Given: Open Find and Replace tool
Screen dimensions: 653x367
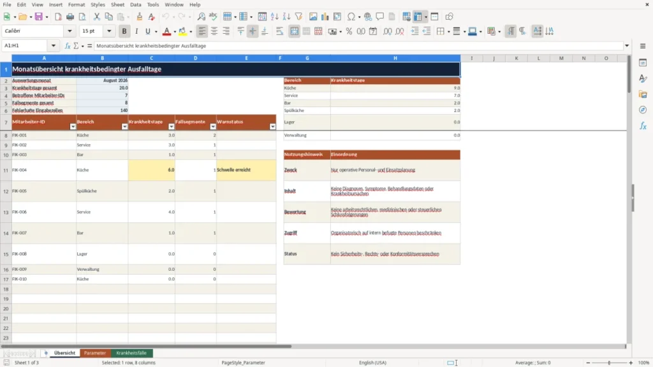Looking at the screenshot, I should click(x=201, y=17).
